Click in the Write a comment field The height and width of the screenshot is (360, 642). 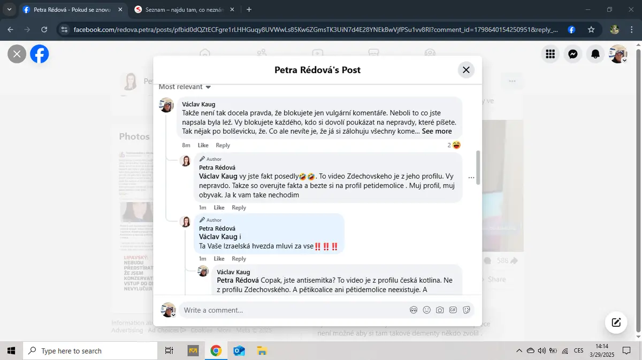[x=292, y=310]
